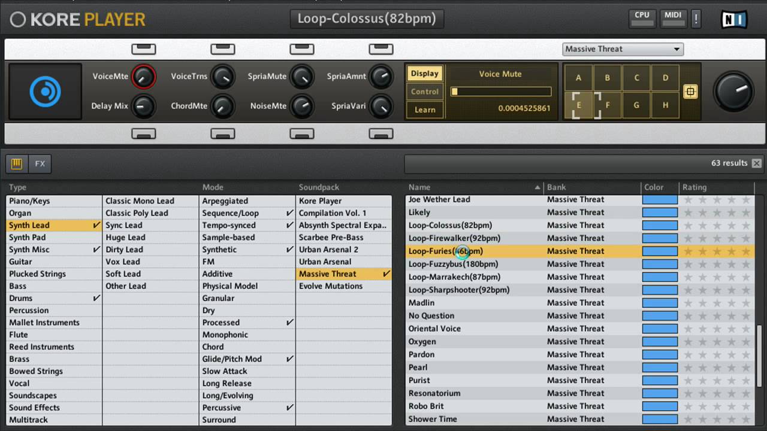Sort results by Name column
The width and height of the screenshot is (767, 431).
(474, 187)
